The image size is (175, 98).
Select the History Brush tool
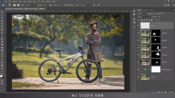click(2, 39)
